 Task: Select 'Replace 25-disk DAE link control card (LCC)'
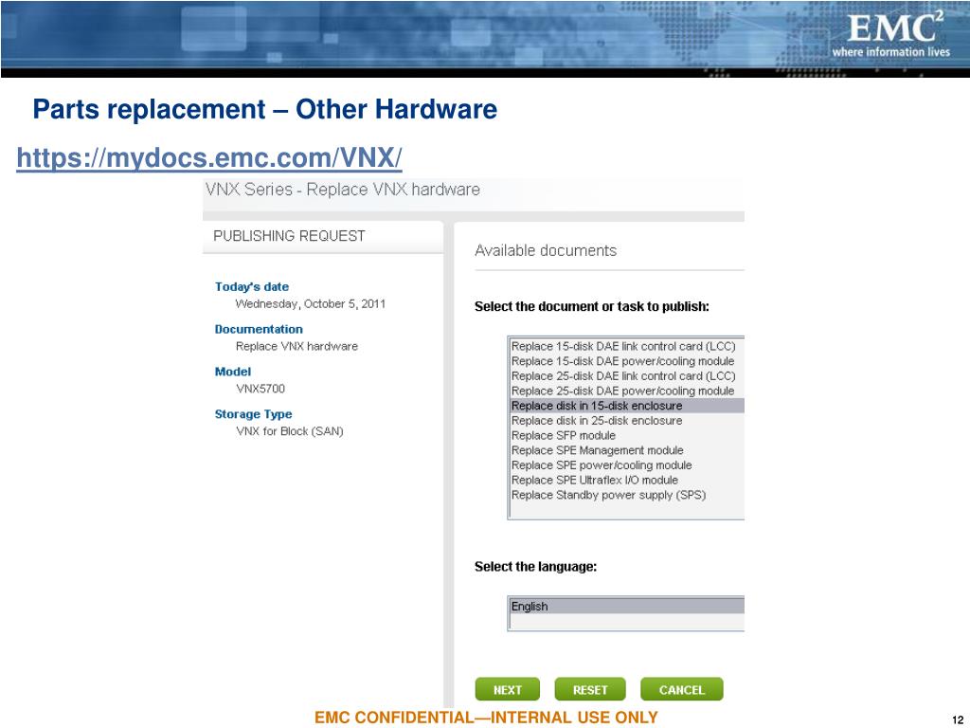pyautogui.click(x=626, y=375)
